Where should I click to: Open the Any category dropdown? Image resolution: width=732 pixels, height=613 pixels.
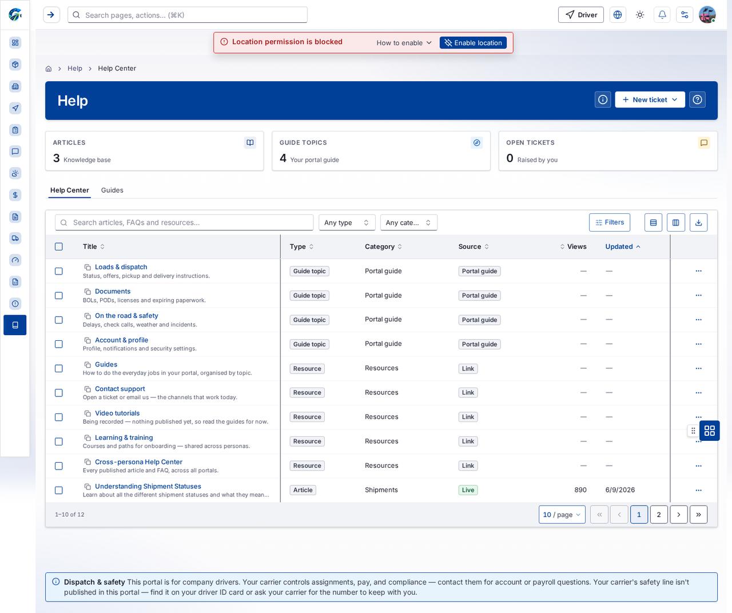(x=408, y=222)
